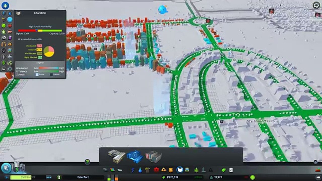Toggle the selected Education book toolbar button

180,170
